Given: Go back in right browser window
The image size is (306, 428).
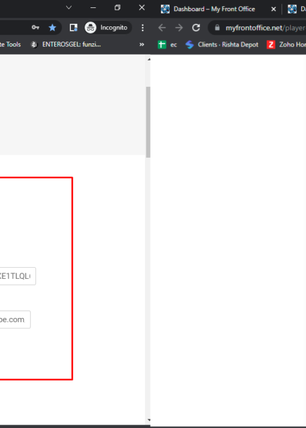Looking at the screenshot, I should click(162, 28).
